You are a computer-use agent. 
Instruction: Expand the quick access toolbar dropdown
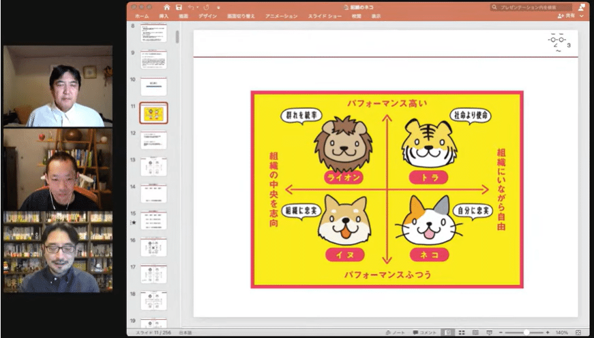pyautogui.click(x=218, y=7)
